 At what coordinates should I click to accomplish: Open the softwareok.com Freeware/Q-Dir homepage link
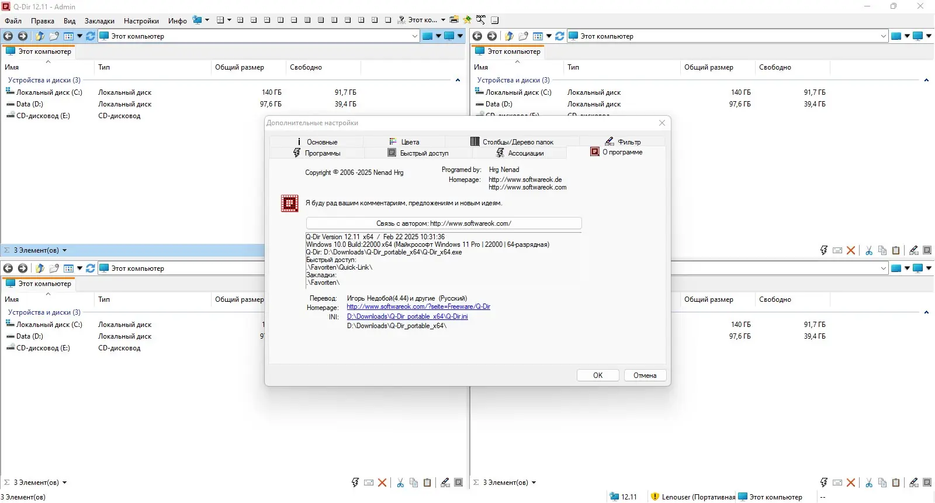tap(418, 306)
